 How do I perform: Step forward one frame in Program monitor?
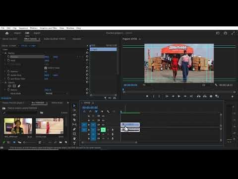tap(185, 96)
